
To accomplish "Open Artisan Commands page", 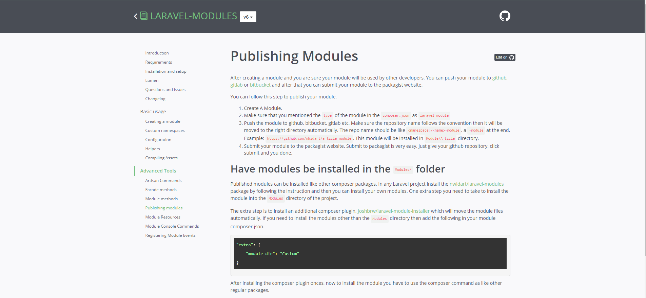I will pyautogui.click(x=163, y=181).
